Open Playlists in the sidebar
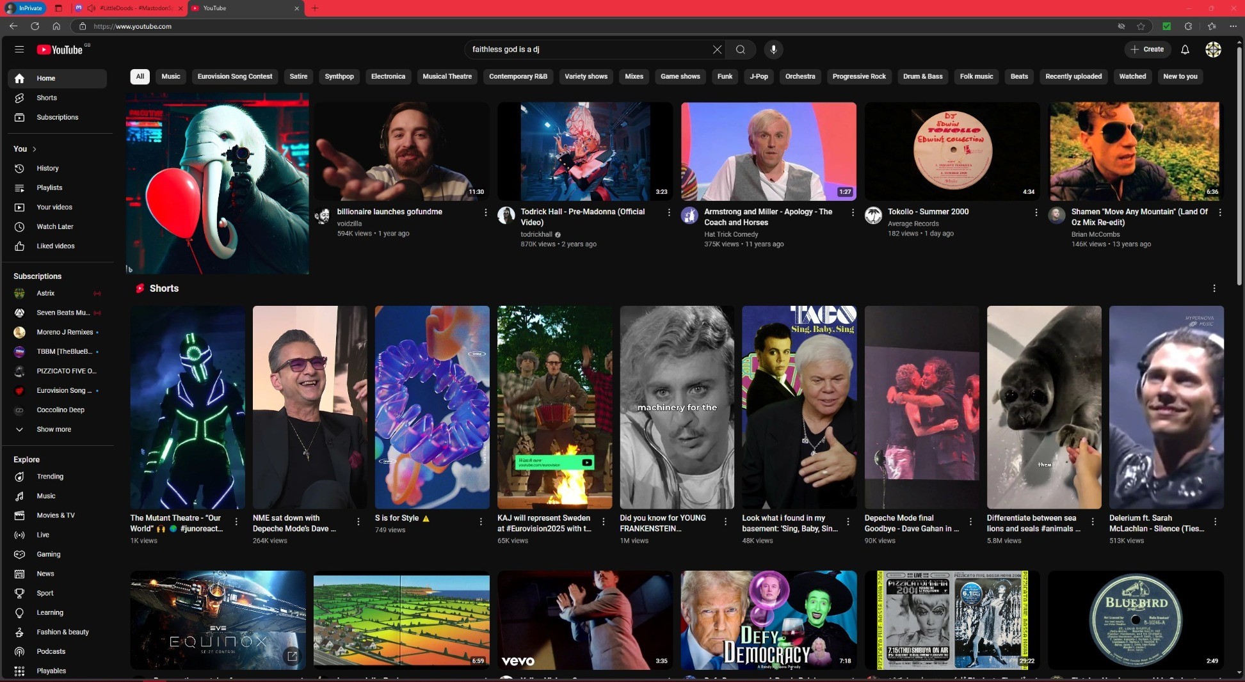1245x682 pixels. [57, 187]
